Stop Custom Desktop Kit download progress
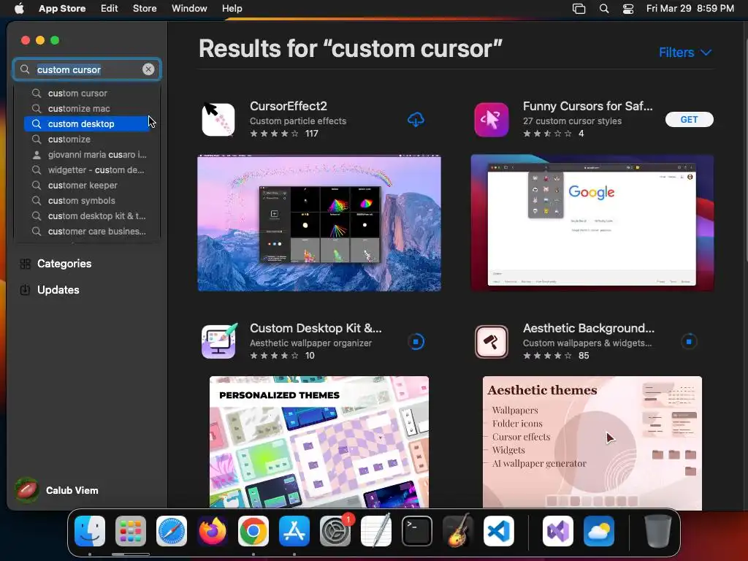Screen dimensions: 748x561 (x=416, y=342)
